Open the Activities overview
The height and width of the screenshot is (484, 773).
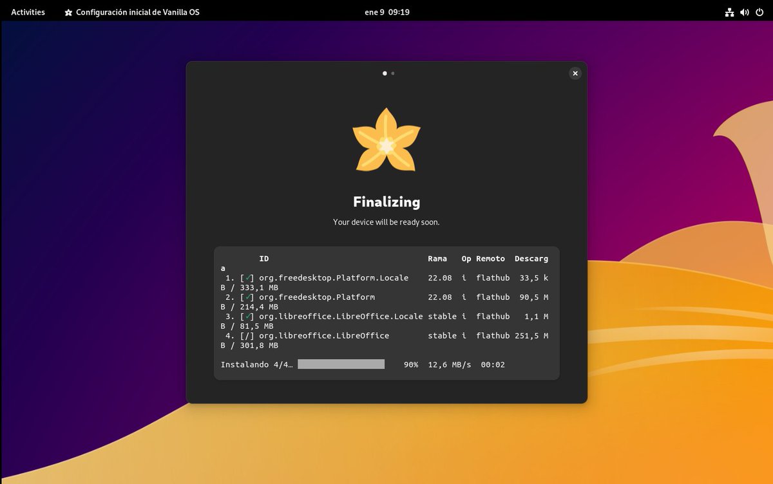[28, 12]
